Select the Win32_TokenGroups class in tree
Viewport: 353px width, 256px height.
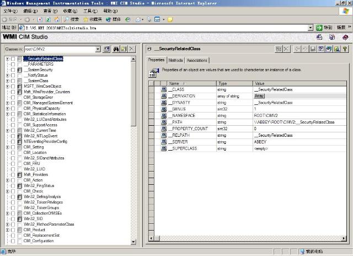(41, 208)
